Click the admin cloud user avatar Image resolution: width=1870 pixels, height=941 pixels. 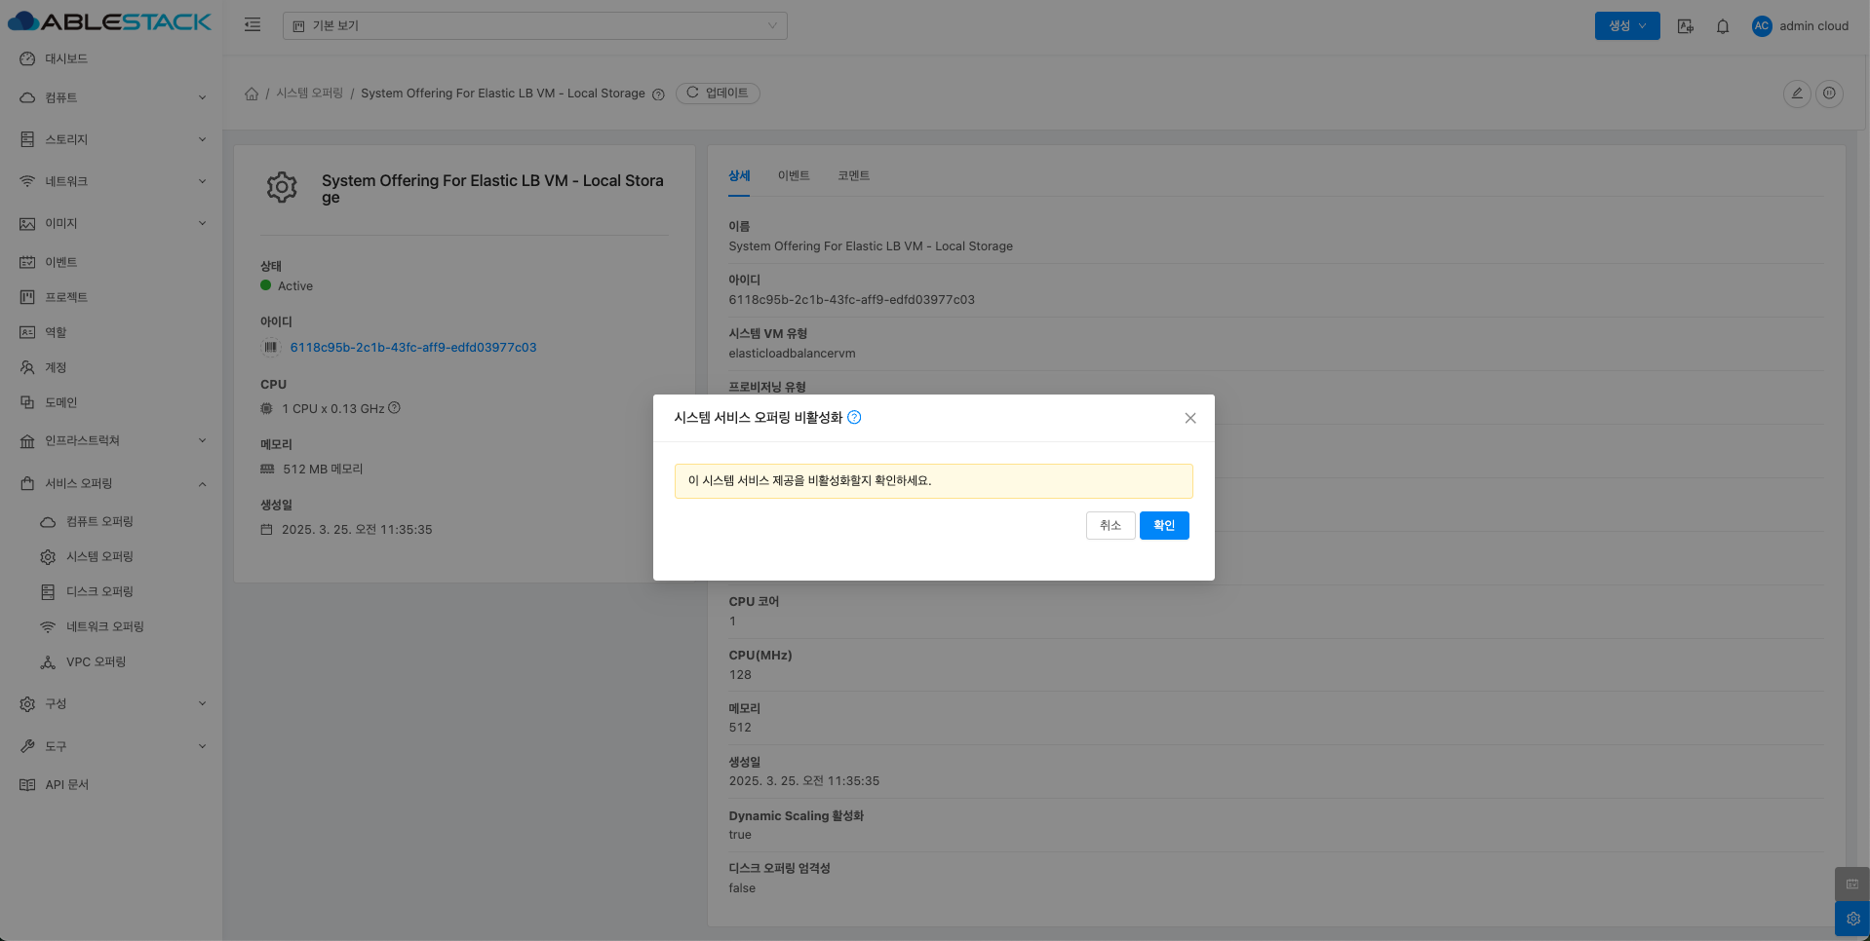(1761, 26)
